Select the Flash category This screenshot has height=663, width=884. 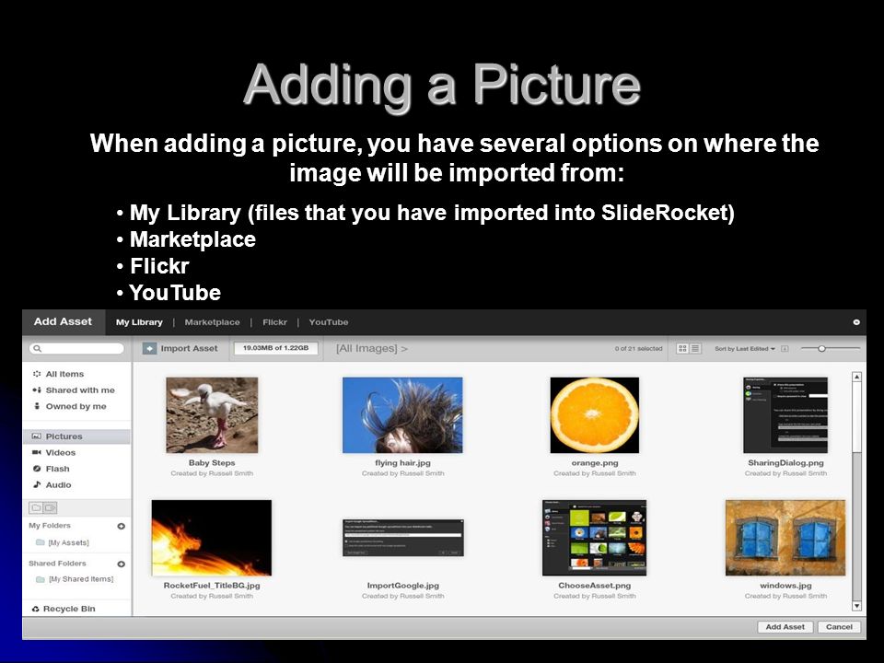click(x=52, y=469)
